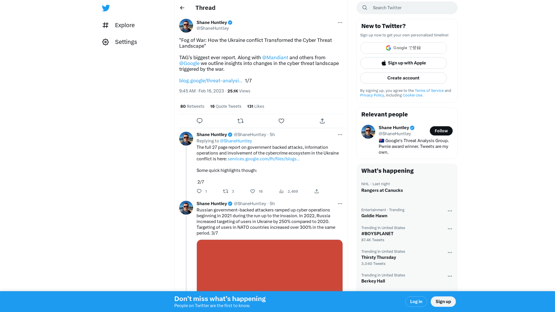
Task: Click the Create account button
Action: 403,78
